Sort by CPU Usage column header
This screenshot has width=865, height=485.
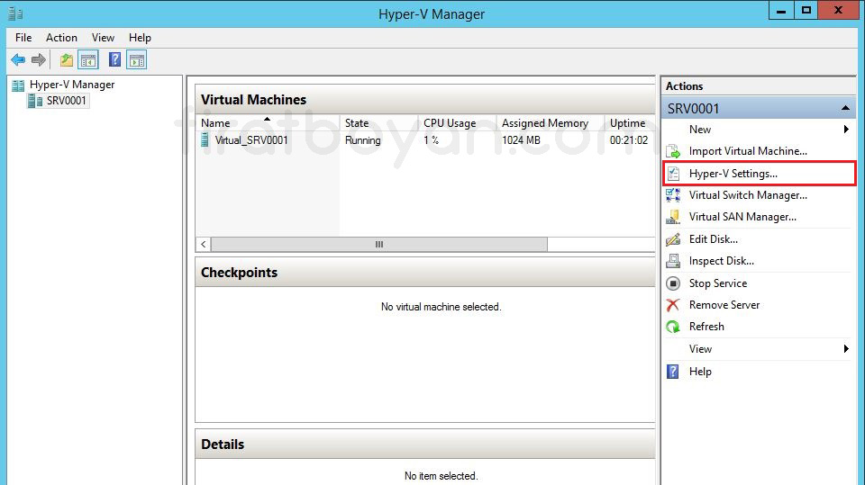(457, 123)
